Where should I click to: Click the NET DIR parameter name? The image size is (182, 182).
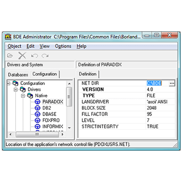click(90, 83)
